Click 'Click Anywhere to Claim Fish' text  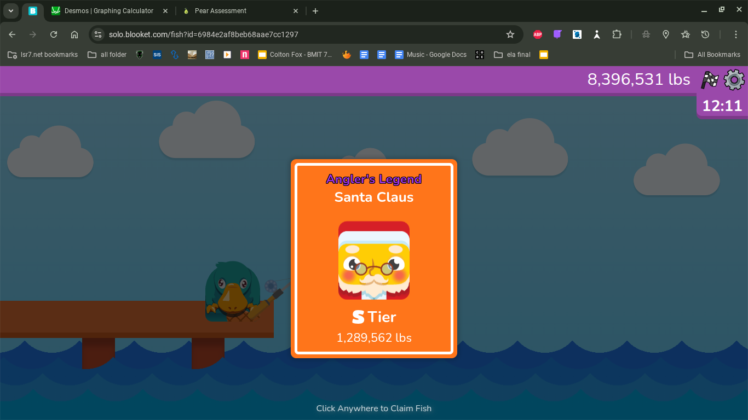click(374, 408)
